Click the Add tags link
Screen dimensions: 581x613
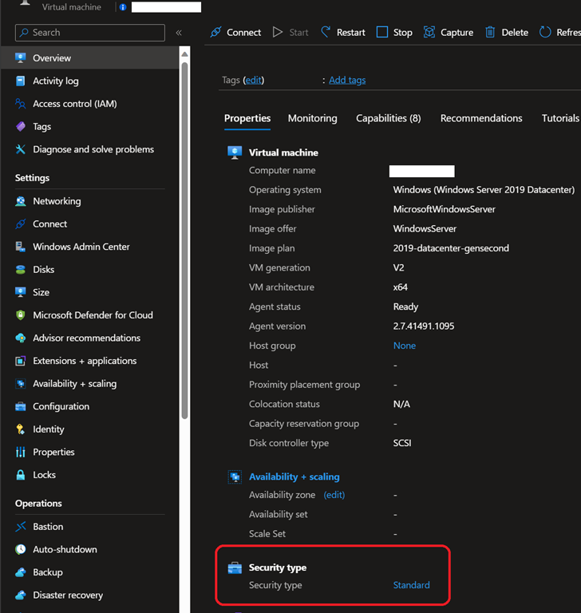(347, 80)
